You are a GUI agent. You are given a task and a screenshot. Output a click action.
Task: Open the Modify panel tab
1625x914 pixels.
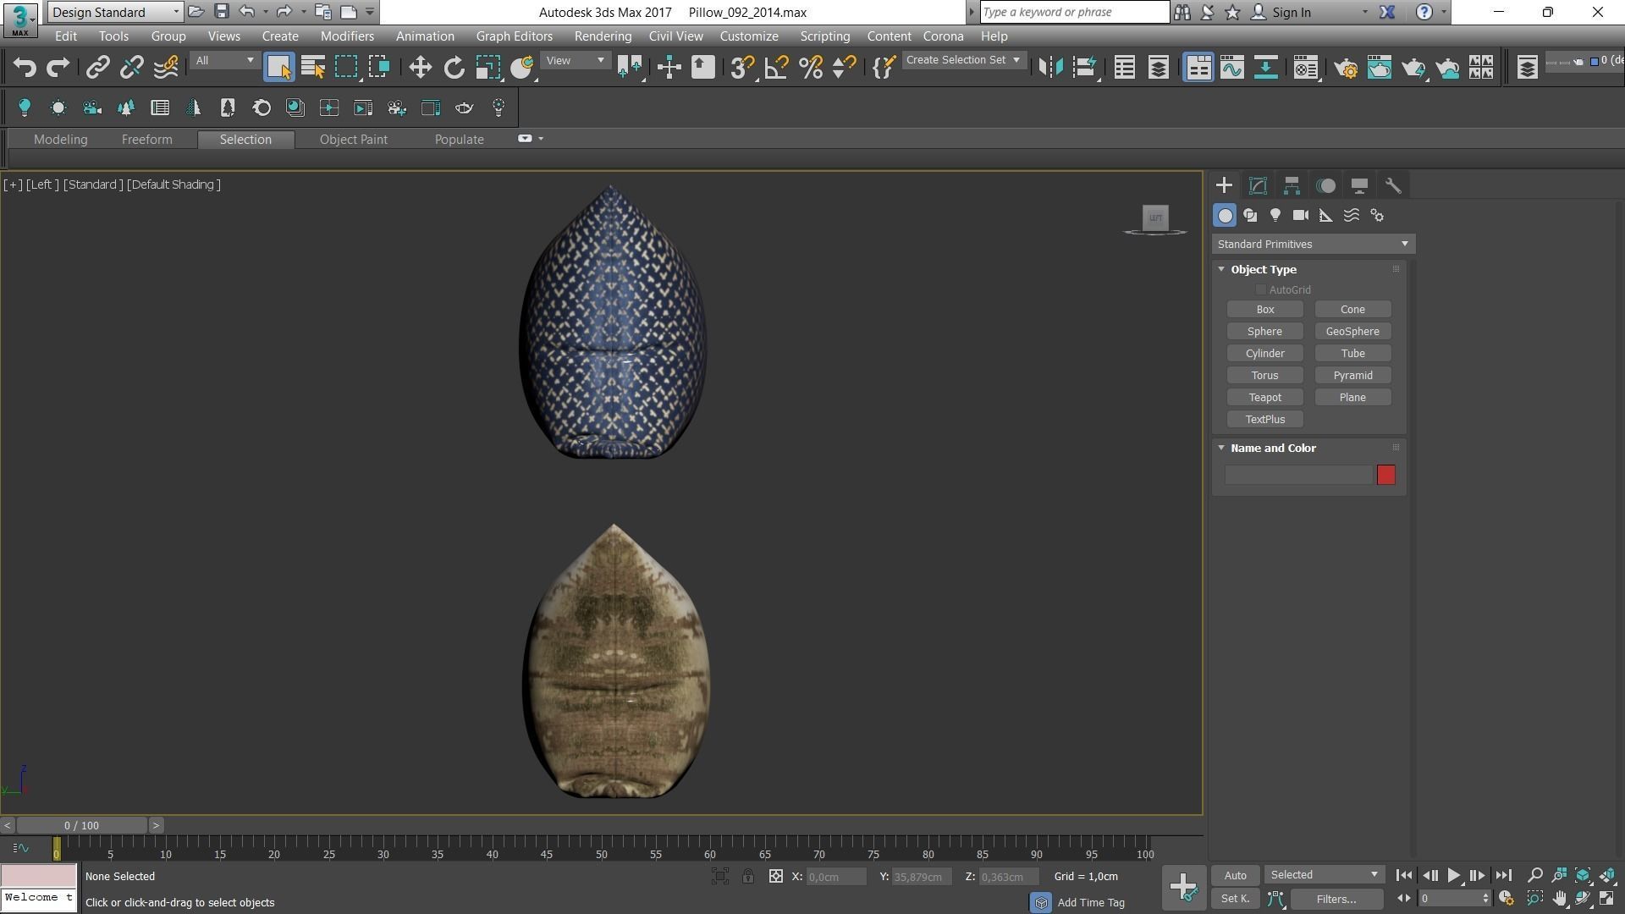tap(1258, 185)
